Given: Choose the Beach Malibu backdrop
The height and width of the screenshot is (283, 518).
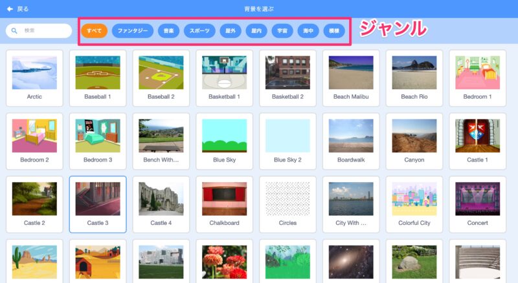Looking at the screenshot, I should click(351, 78).
